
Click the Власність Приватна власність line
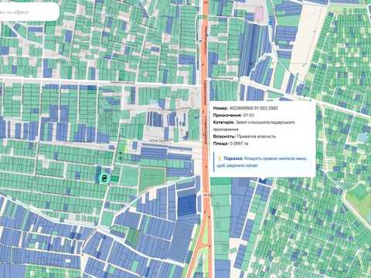click(x=244, y=137)
